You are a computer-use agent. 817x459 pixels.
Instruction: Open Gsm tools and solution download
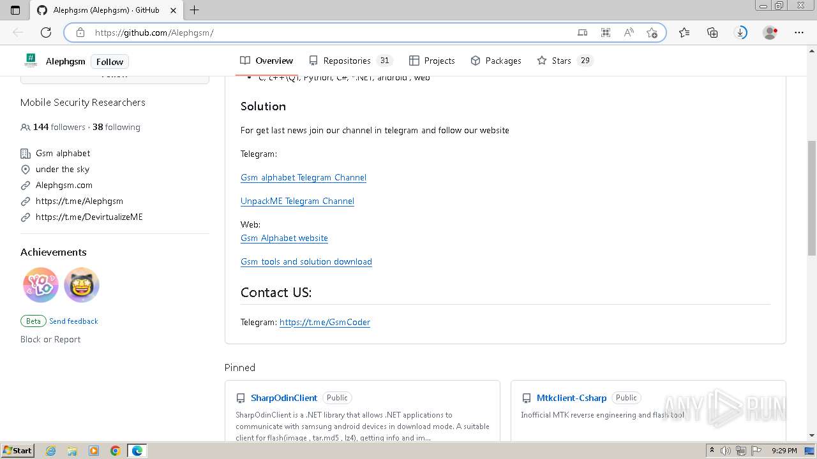click(306, 261)
